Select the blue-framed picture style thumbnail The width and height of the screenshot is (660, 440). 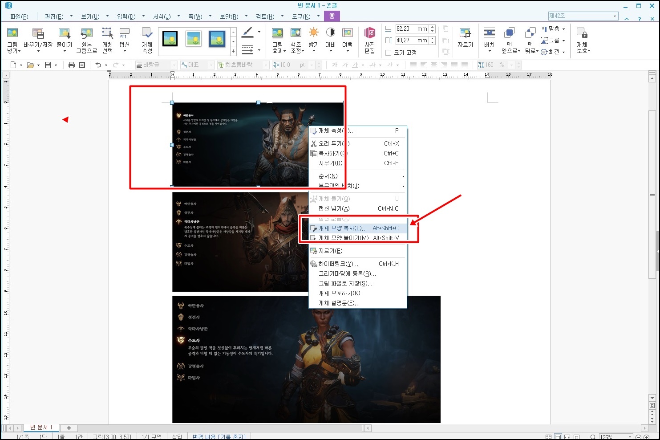pos(217,38)
